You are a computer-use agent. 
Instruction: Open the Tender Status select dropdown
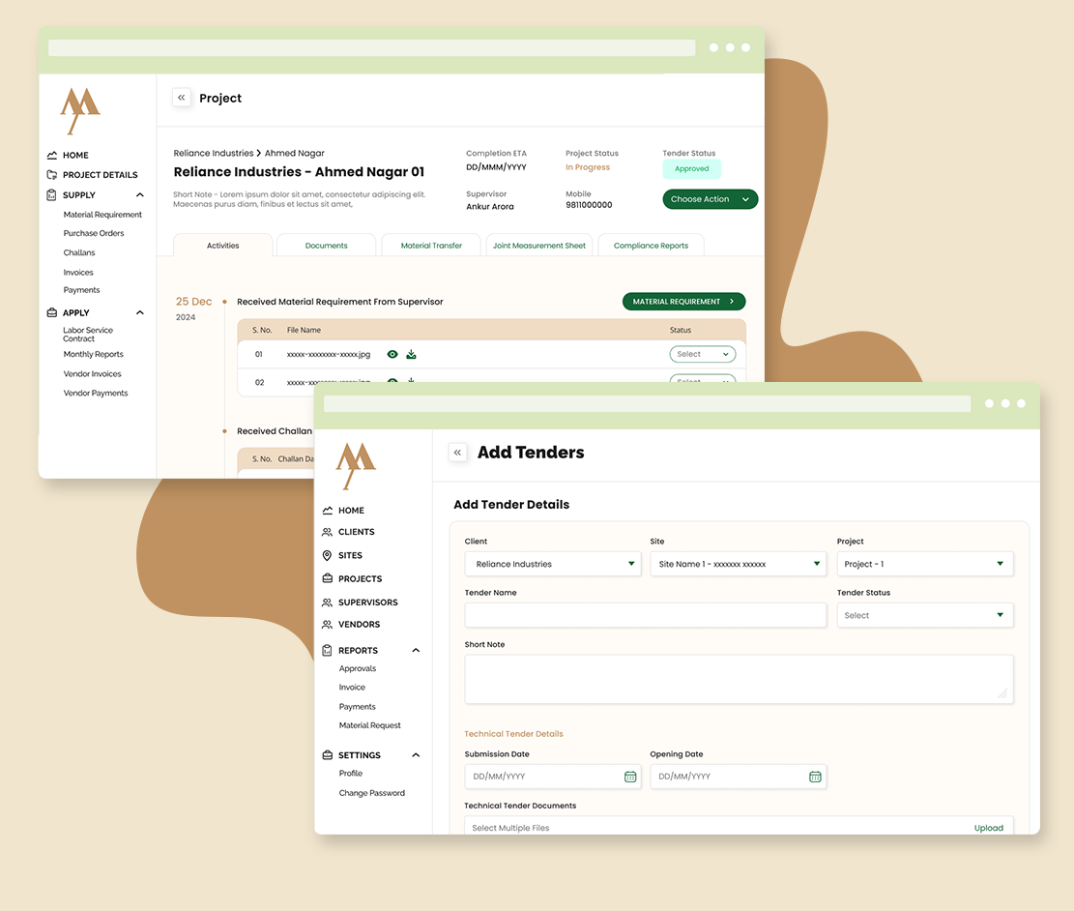pyautogui.click(x=924, y=615)
